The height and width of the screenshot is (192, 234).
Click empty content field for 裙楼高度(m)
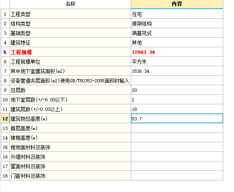tap(177, 137)
